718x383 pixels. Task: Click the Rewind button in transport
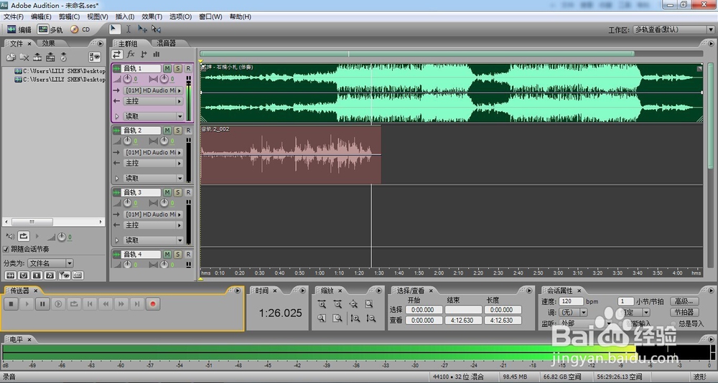[106, 304]
